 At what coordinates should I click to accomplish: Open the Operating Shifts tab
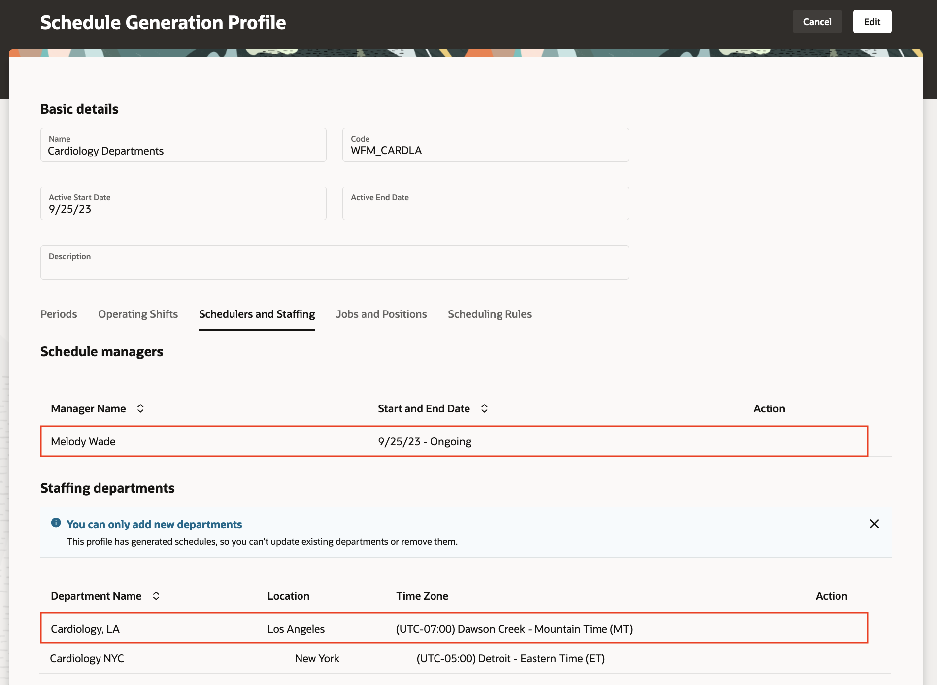138,314
